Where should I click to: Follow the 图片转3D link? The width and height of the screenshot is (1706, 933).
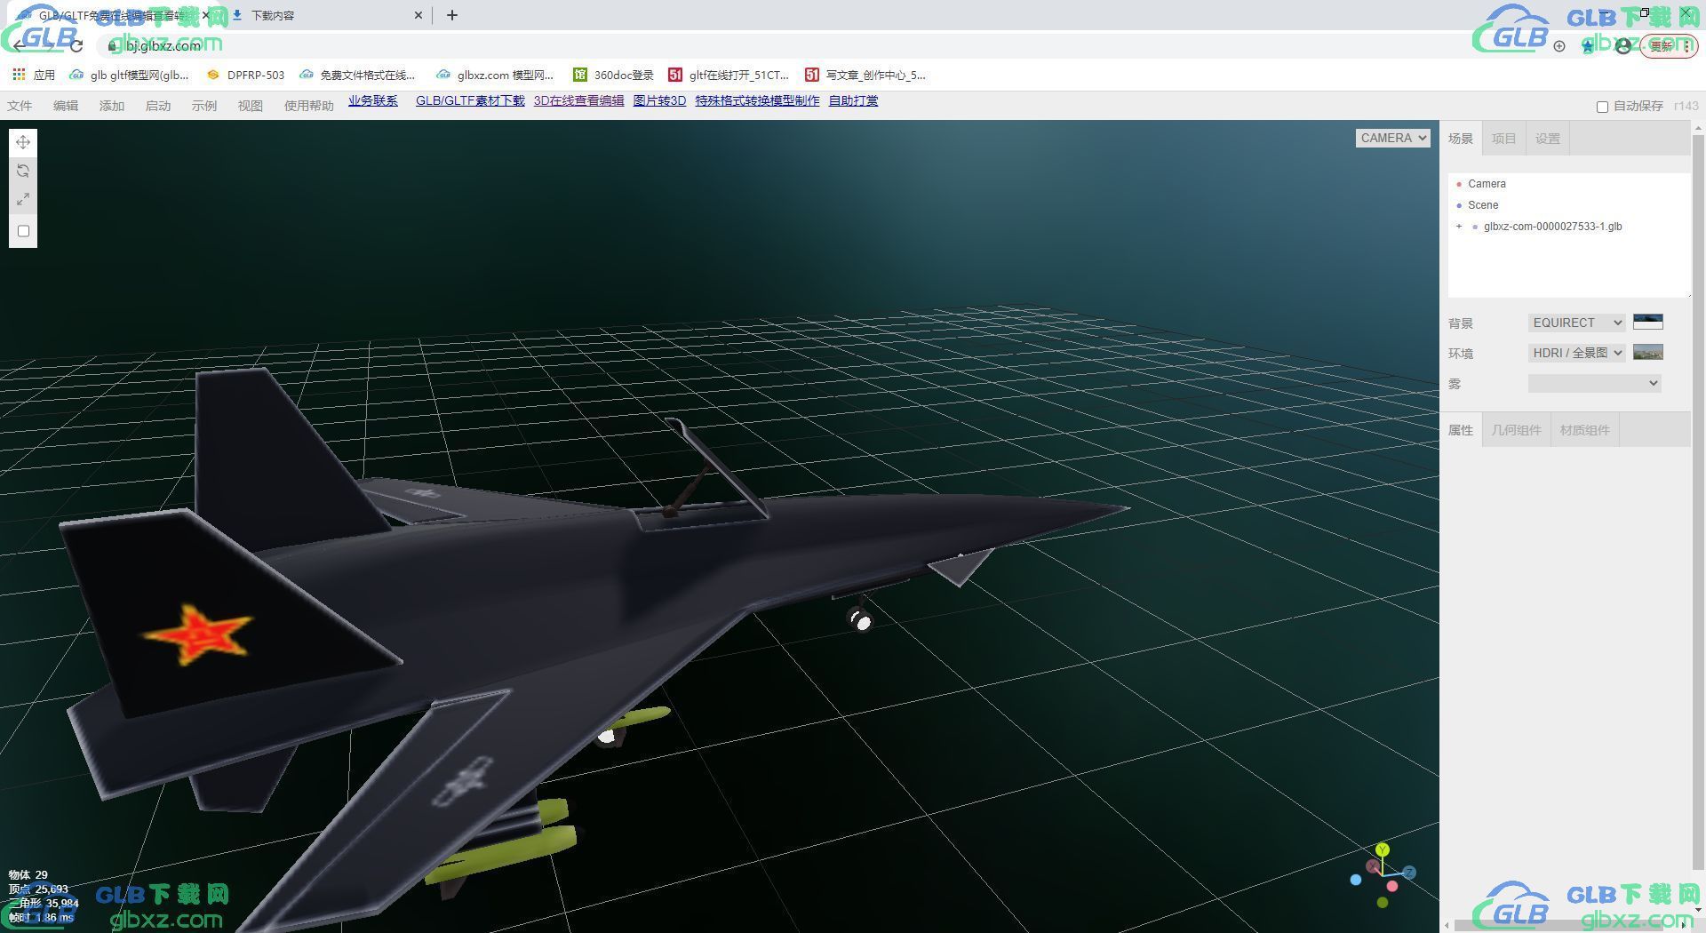click(x=659, y=101)
